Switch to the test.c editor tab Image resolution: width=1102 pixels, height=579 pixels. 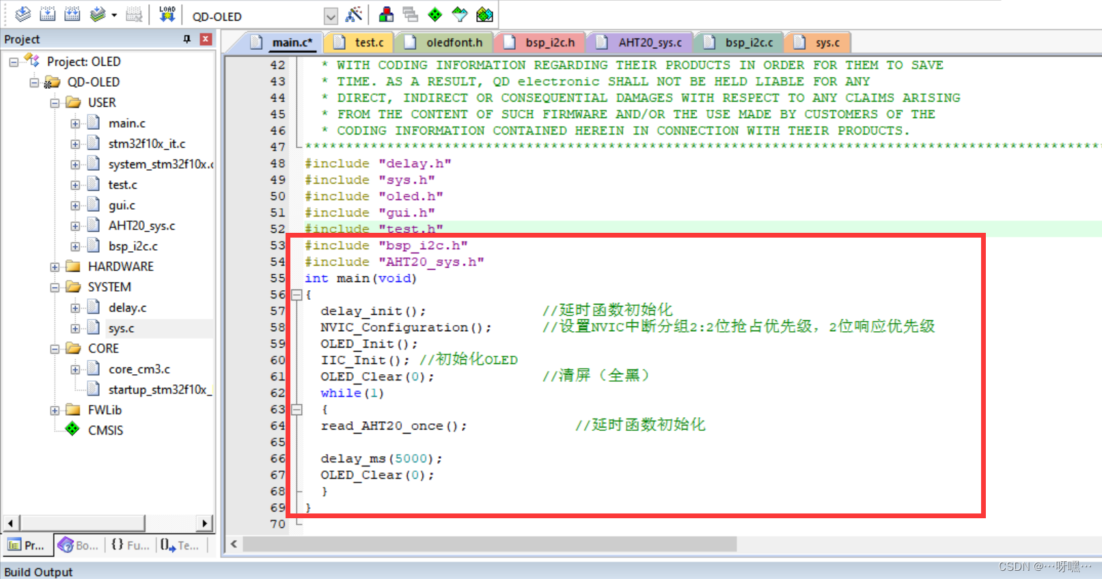[359, 42]
